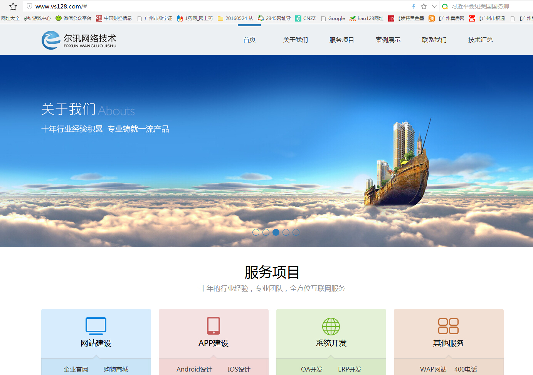Select the fourth carousel slide dot
This screenshot has height=375, width=533.
tap(286, 232)
